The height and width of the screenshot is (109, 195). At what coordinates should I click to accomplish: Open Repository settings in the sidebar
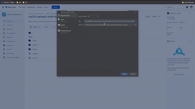tap(13, 58)
